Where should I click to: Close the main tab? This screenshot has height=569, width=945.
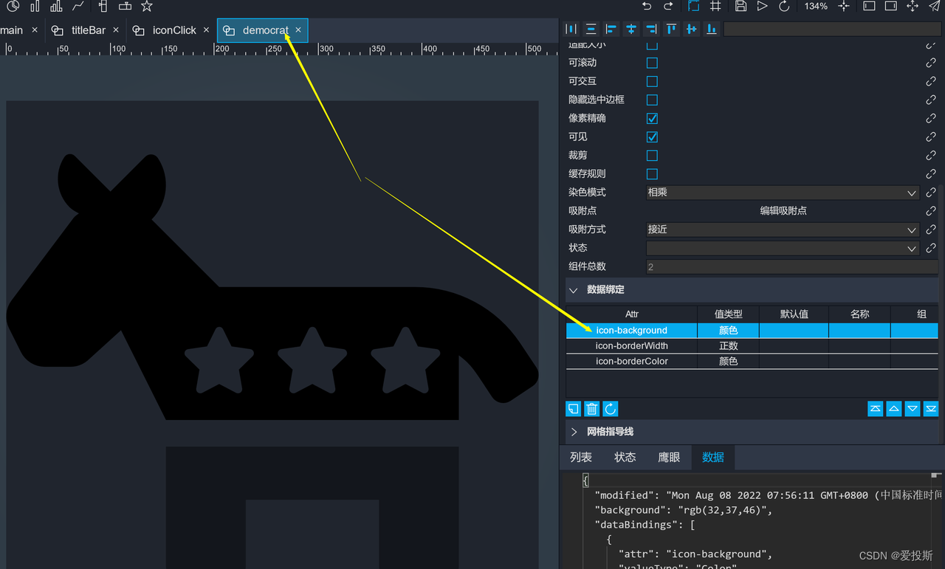35,30
